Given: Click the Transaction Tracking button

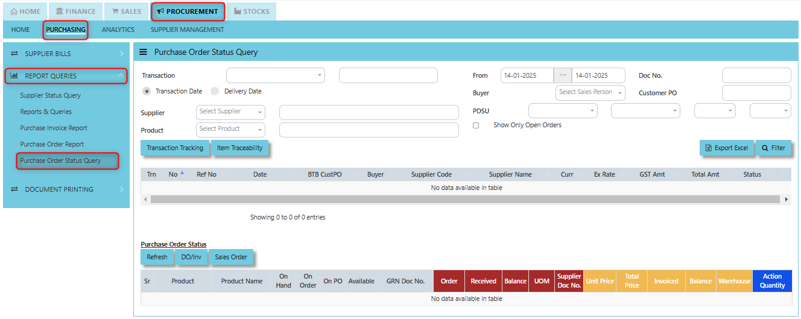Looking at the screenshot, I should point(175,148).
